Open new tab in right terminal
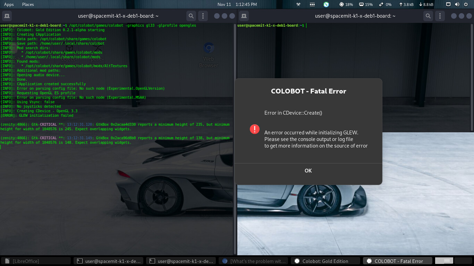Viewport: 474px width, 266px height. tap(244, 16)
